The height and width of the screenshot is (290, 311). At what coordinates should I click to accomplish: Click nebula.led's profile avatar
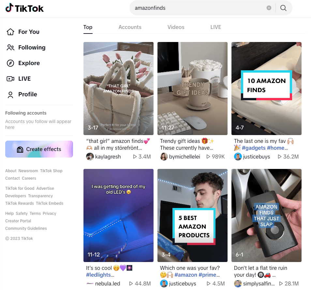(90, 284)
